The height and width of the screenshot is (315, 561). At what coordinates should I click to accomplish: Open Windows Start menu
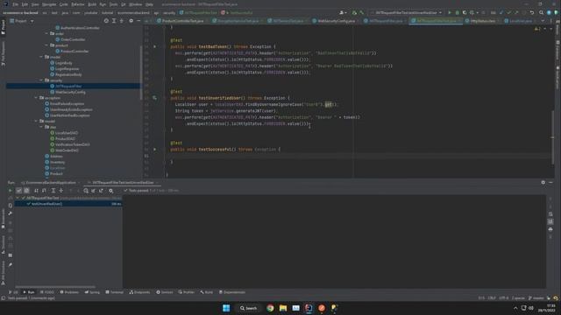pos(226,308)
